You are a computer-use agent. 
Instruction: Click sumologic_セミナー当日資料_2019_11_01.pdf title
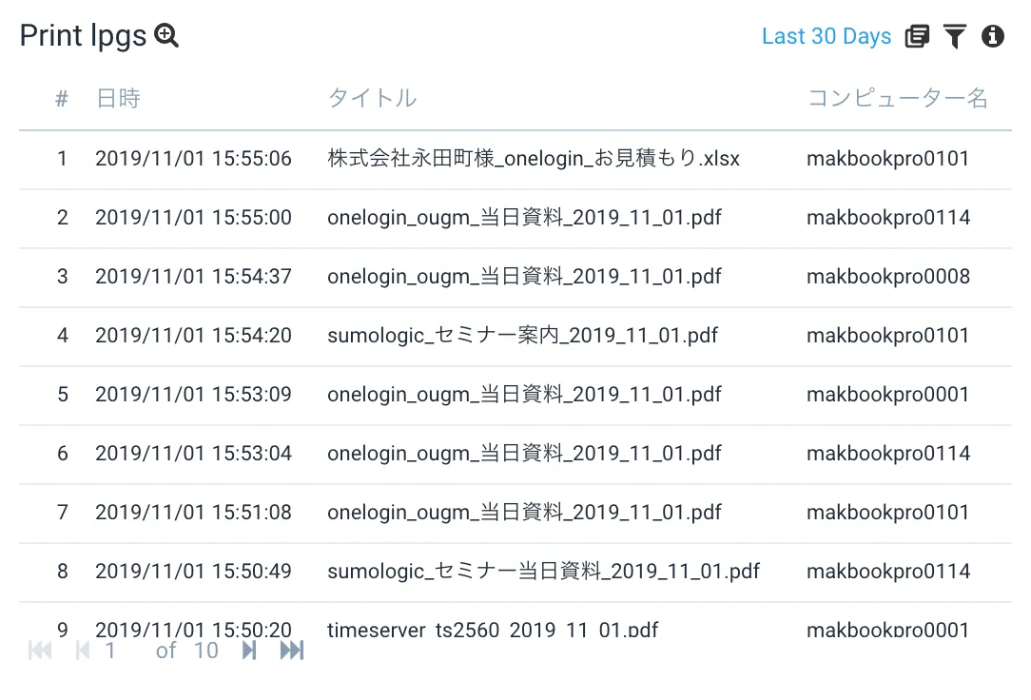point(543,572)
